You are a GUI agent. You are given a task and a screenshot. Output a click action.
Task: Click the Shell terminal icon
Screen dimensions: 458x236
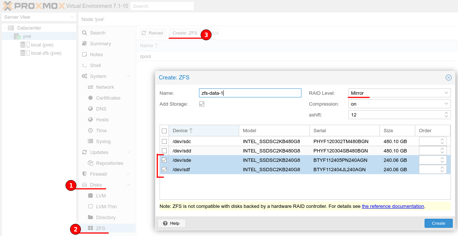84,66
